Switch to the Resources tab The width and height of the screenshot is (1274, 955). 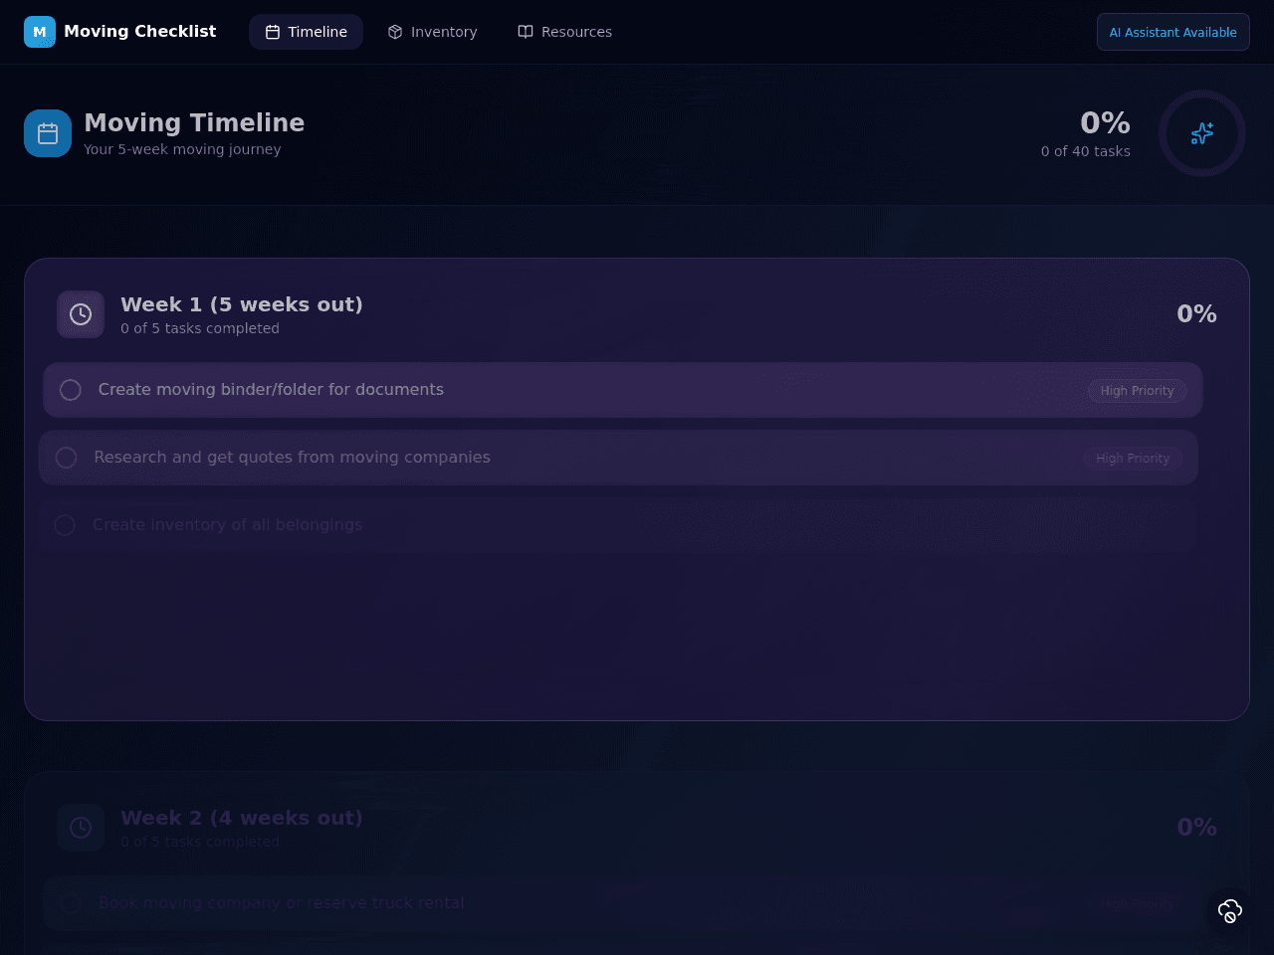coord(565,32)
